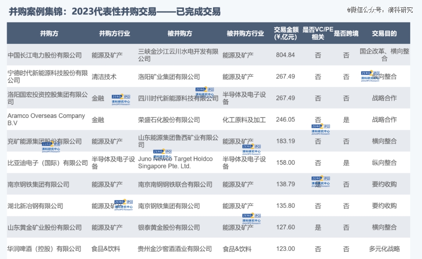Click the '交易金额(¥,亿元)' column header
This screenshot has height=259, width=422.
[x=286, y=33]
